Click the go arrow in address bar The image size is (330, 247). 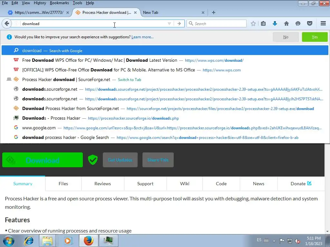point(179,23)
